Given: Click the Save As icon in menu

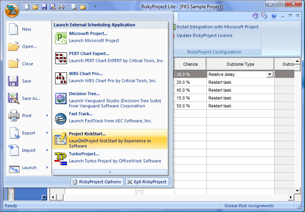Looking at the screenshot, I should 14,98.
